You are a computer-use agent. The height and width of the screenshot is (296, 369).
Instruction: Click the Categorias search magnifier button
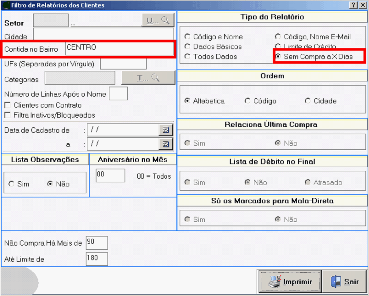(x=148, y=78)
